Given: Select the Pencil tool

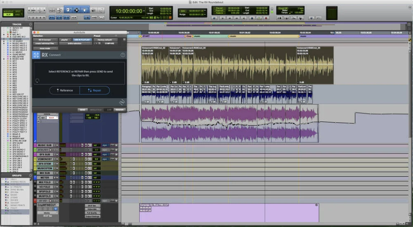Looking at the screenshot, I should coord(102,10).
